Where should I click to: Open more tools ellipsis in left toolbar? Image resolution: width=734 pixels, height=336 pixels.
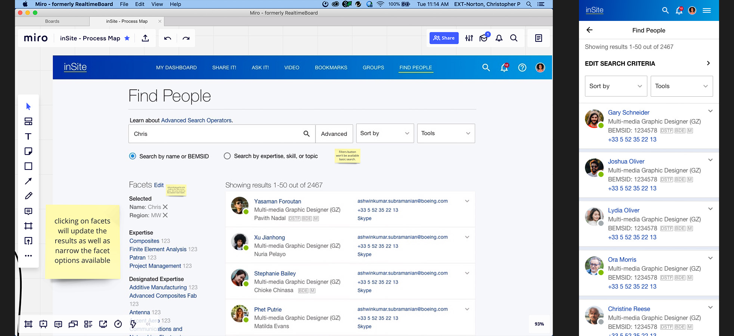(28, 256)
